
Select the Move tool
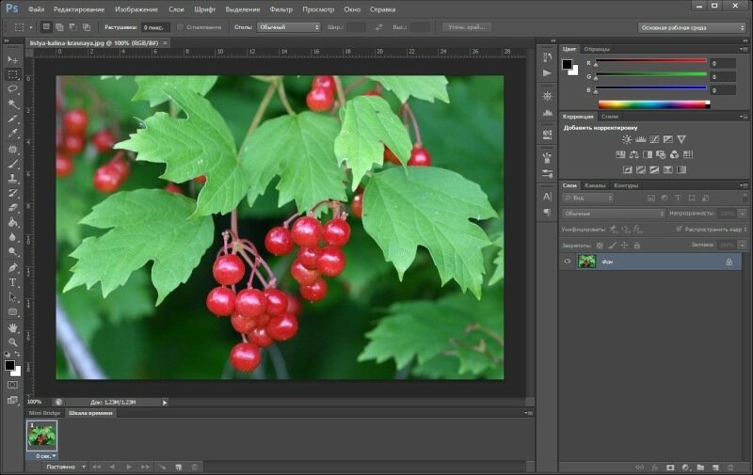[x=13, y=59]
